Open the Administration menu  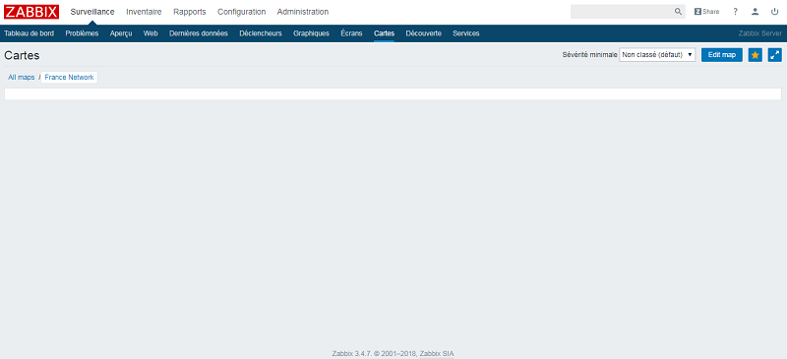(303, 12)
